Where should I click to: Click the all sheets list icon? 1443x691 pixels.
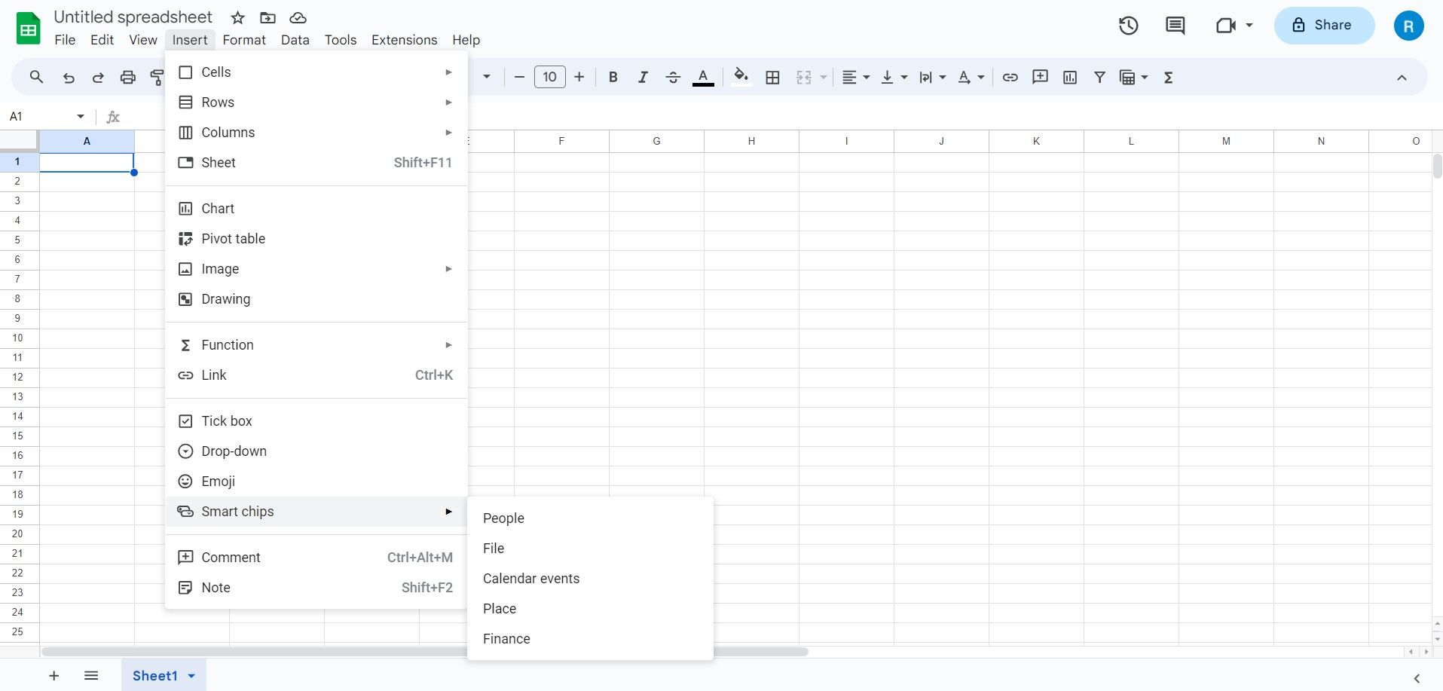pos(90,675)
